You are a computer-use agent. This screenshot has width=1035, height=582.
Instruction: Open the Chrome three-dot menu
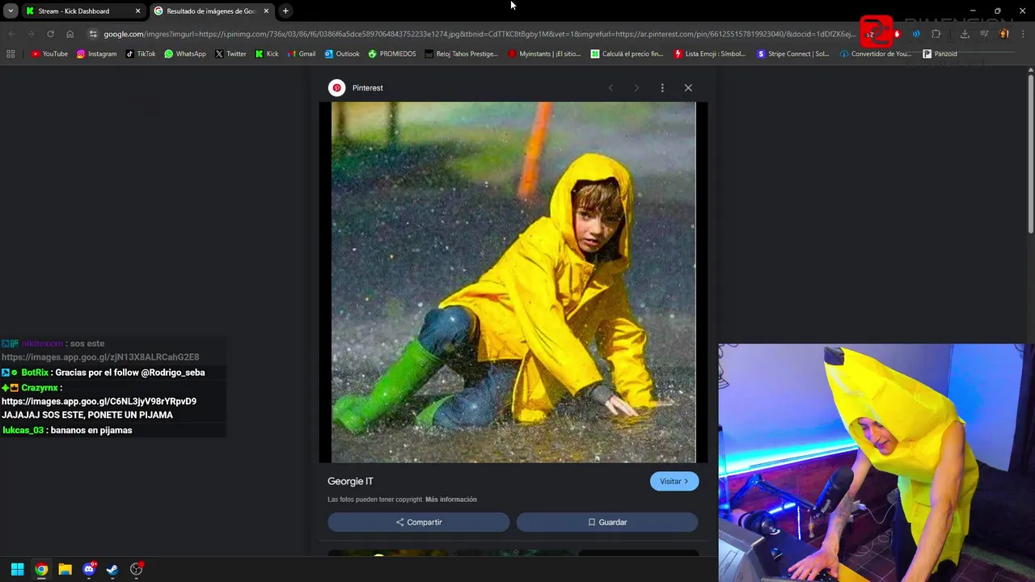click(1024, 34)
